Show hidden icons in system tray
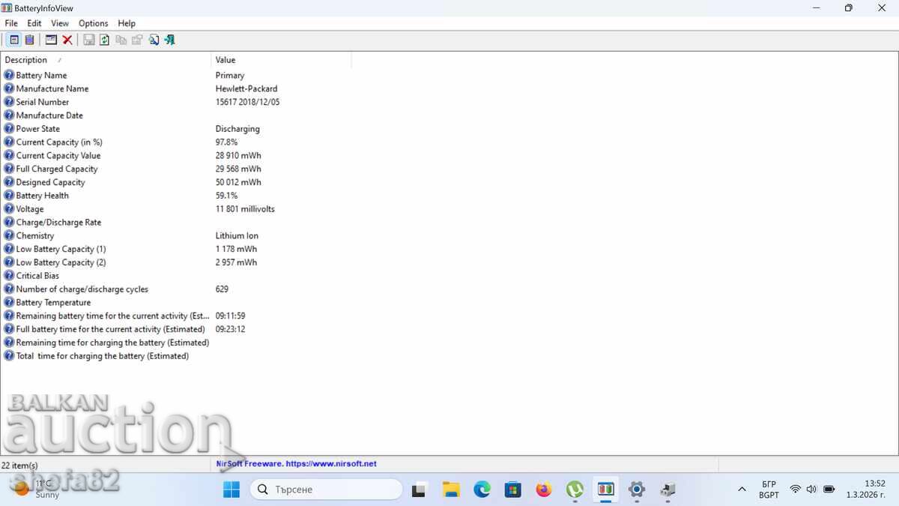The height and width of the screenshot is (506, 899). click(x=742, y=490)
